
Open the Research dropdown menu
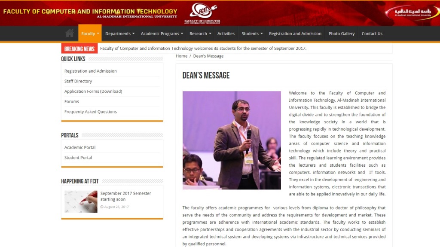(200, 34)
